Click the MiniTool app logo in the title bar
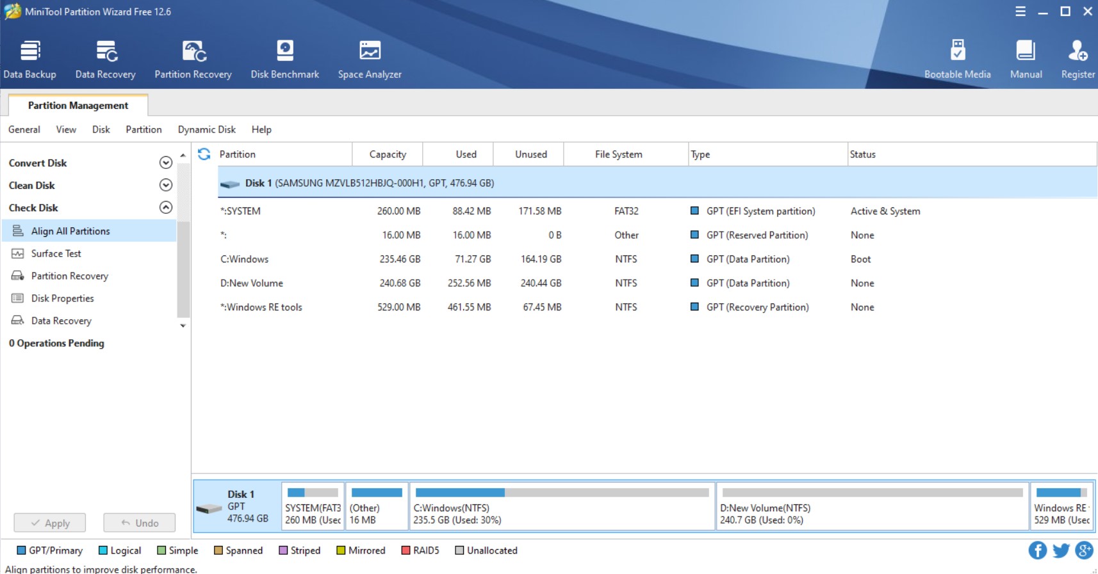 click(x=12, y=12)
